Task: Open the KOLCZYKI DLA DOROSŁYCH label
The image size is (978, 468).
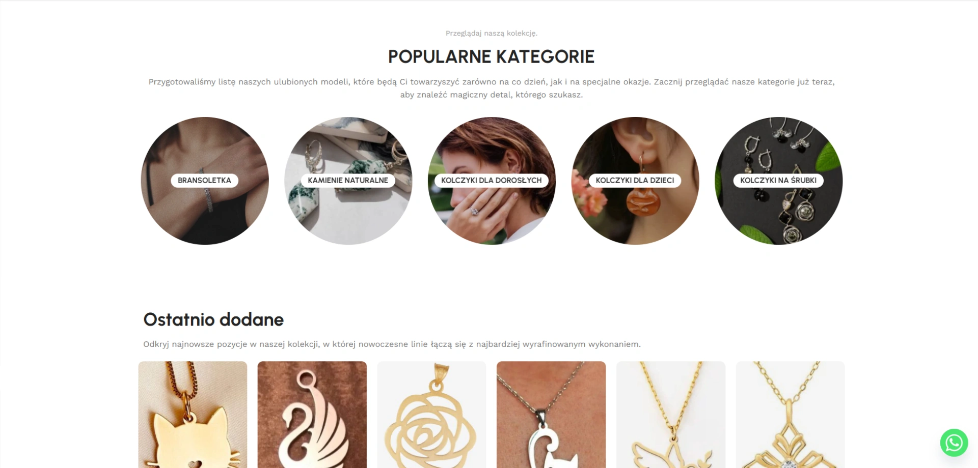Action: pos(491,181)
